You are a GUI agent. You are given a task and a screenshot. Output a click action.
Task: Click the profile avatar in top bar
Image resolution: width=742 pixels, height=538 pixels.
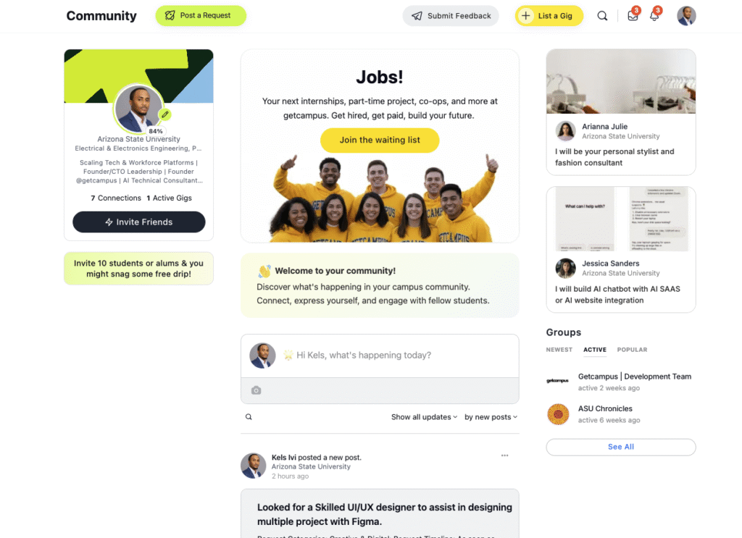point(686,16)
